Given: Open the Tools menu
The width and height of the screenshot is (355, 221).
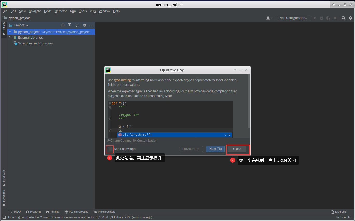Looking at the screenshot, I should point(83,11).
